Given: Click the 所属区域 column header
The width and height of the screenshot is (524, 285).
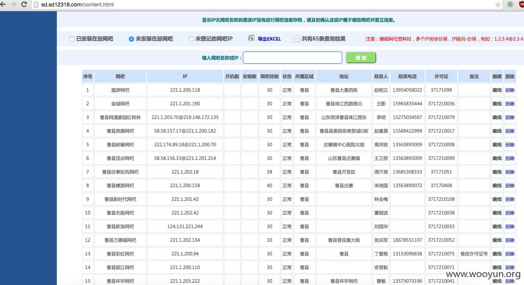Looking at the screenshot, I should pos(304,77).
